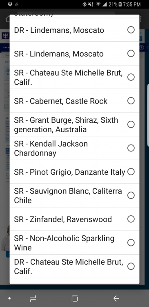Select SR - Zinfandel, Ravenswood radio button

tap(131, 219)
